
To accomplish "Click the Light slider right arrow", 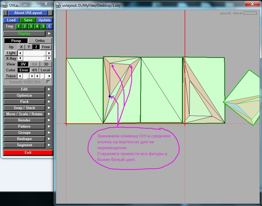I will click(x=49, y=53).
